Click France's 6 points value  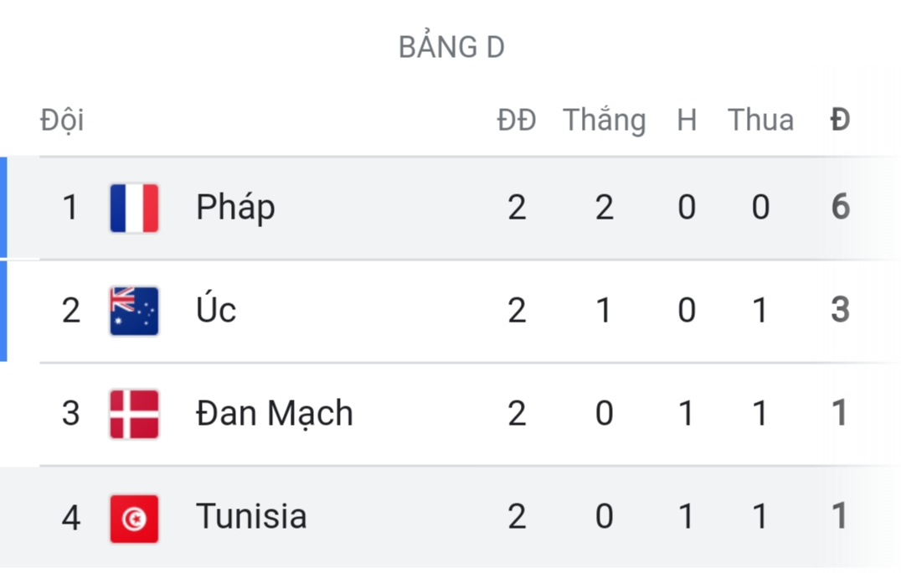(841, 207)
